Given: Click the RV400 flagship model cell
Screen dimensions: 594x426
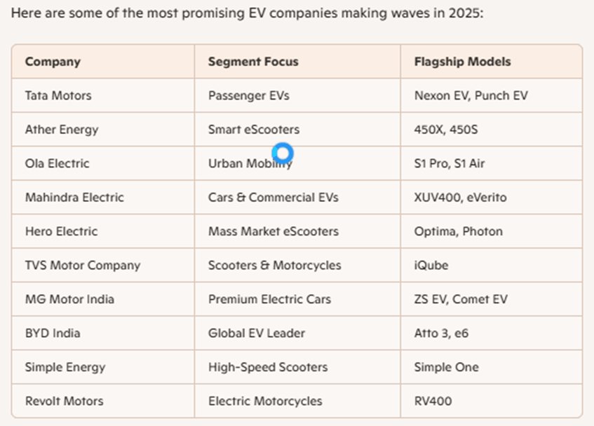Looking at the screenshot, I should click(433, 401).
